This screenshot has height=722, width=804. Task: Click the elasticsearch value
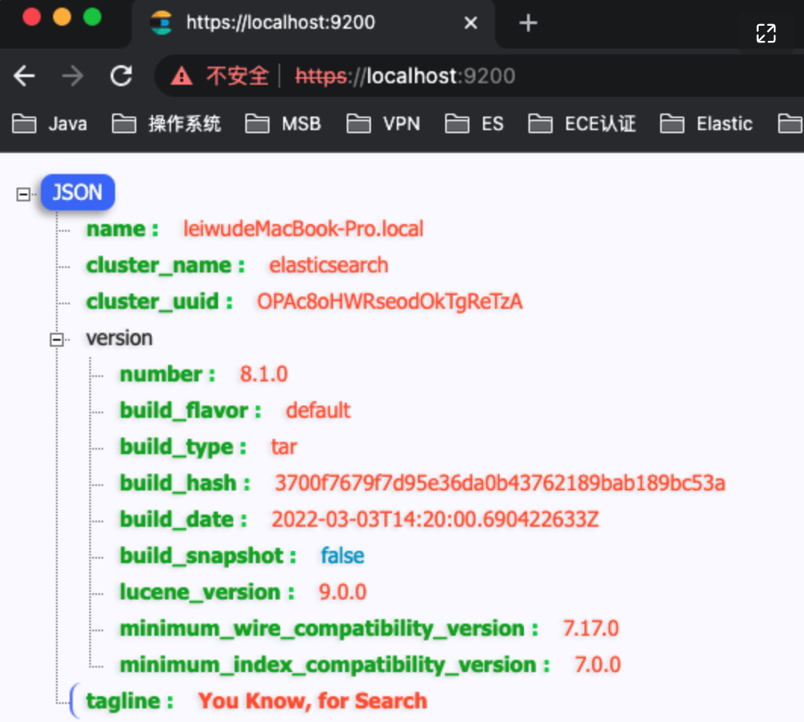(x=329, y=266)
